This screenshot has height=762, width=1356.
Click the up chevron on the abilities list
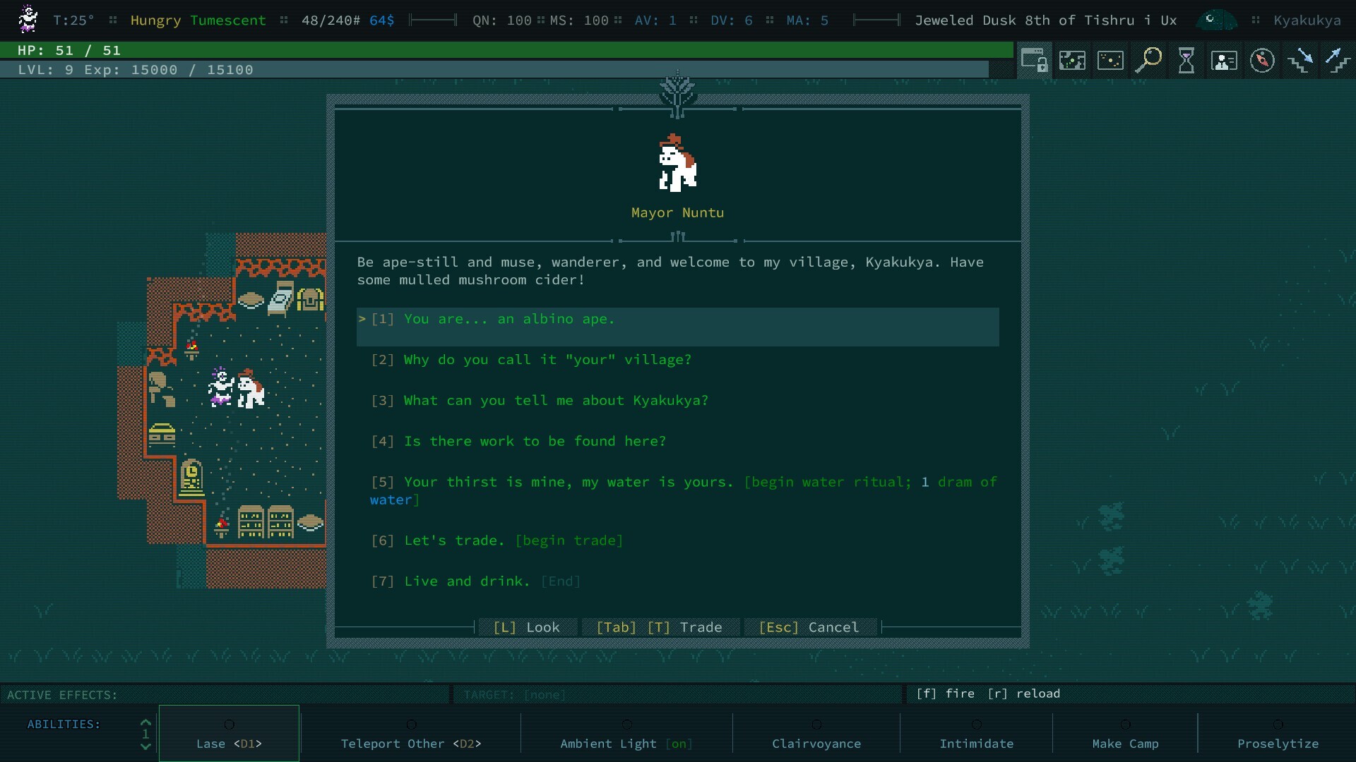[145, 720]
